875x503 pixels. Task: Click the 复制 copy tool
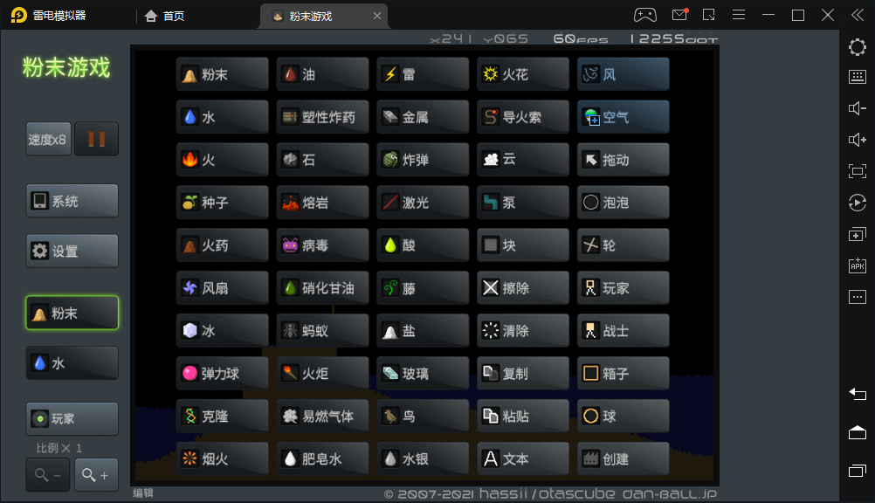coord(522,374)
